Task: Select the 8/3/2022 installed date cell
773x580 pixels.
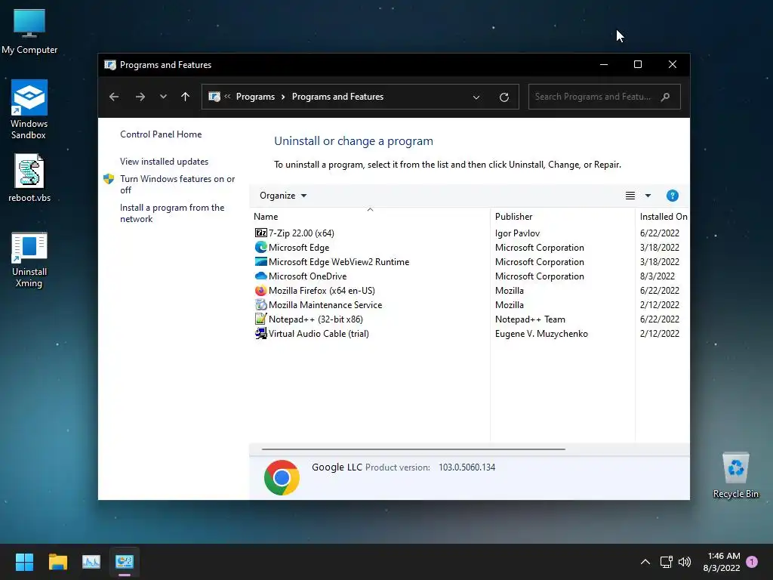Action: coord(658,276)
